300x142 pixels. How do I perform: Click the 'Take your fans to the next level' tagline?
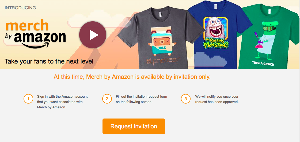tap(49, 61)
